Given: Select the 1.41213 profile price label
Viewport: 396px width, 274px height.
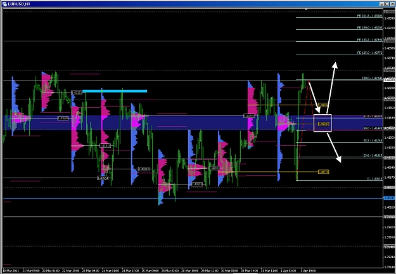Looking at the screenshot, I should click(105, 146).
